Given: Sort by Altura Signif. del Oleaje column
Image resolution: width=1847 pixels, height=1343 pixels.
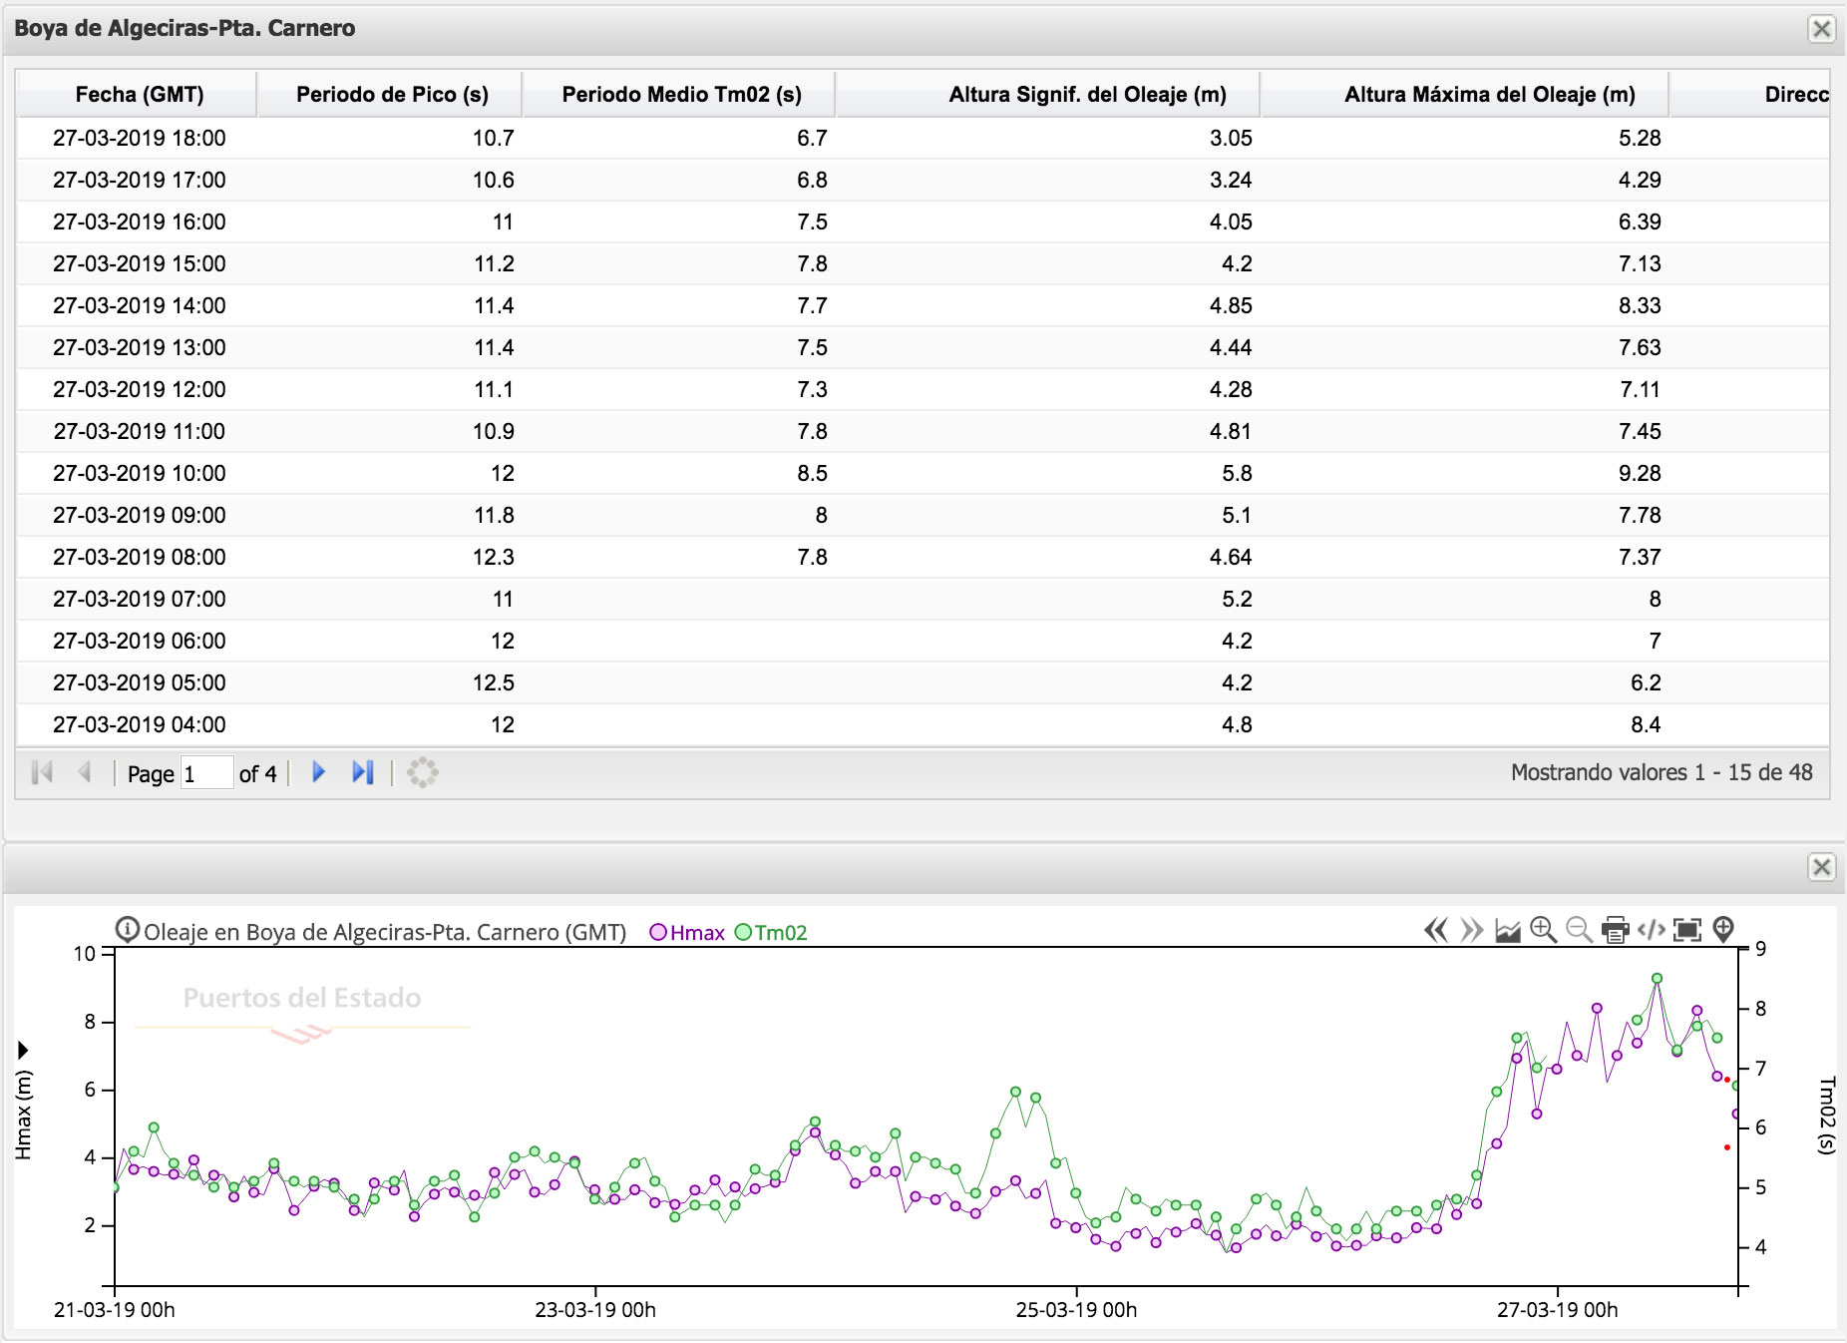Looking at the screenshot, I should click(x=1048, y=95).
